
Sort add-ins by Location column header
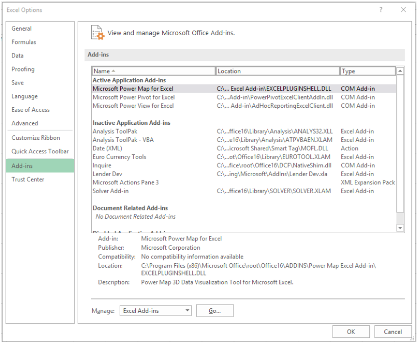tap(278, 71)
